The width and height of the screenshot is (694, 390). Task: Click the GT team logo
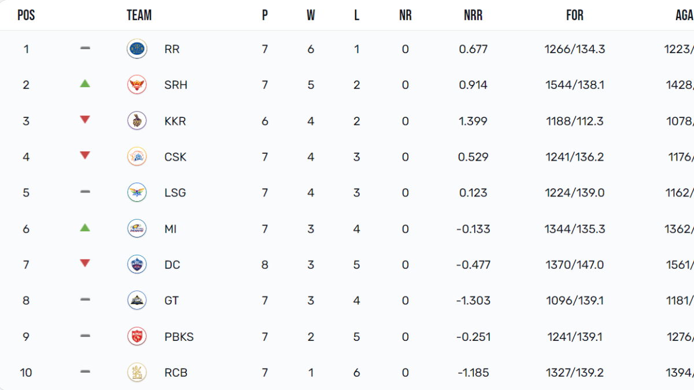[137, 300]
